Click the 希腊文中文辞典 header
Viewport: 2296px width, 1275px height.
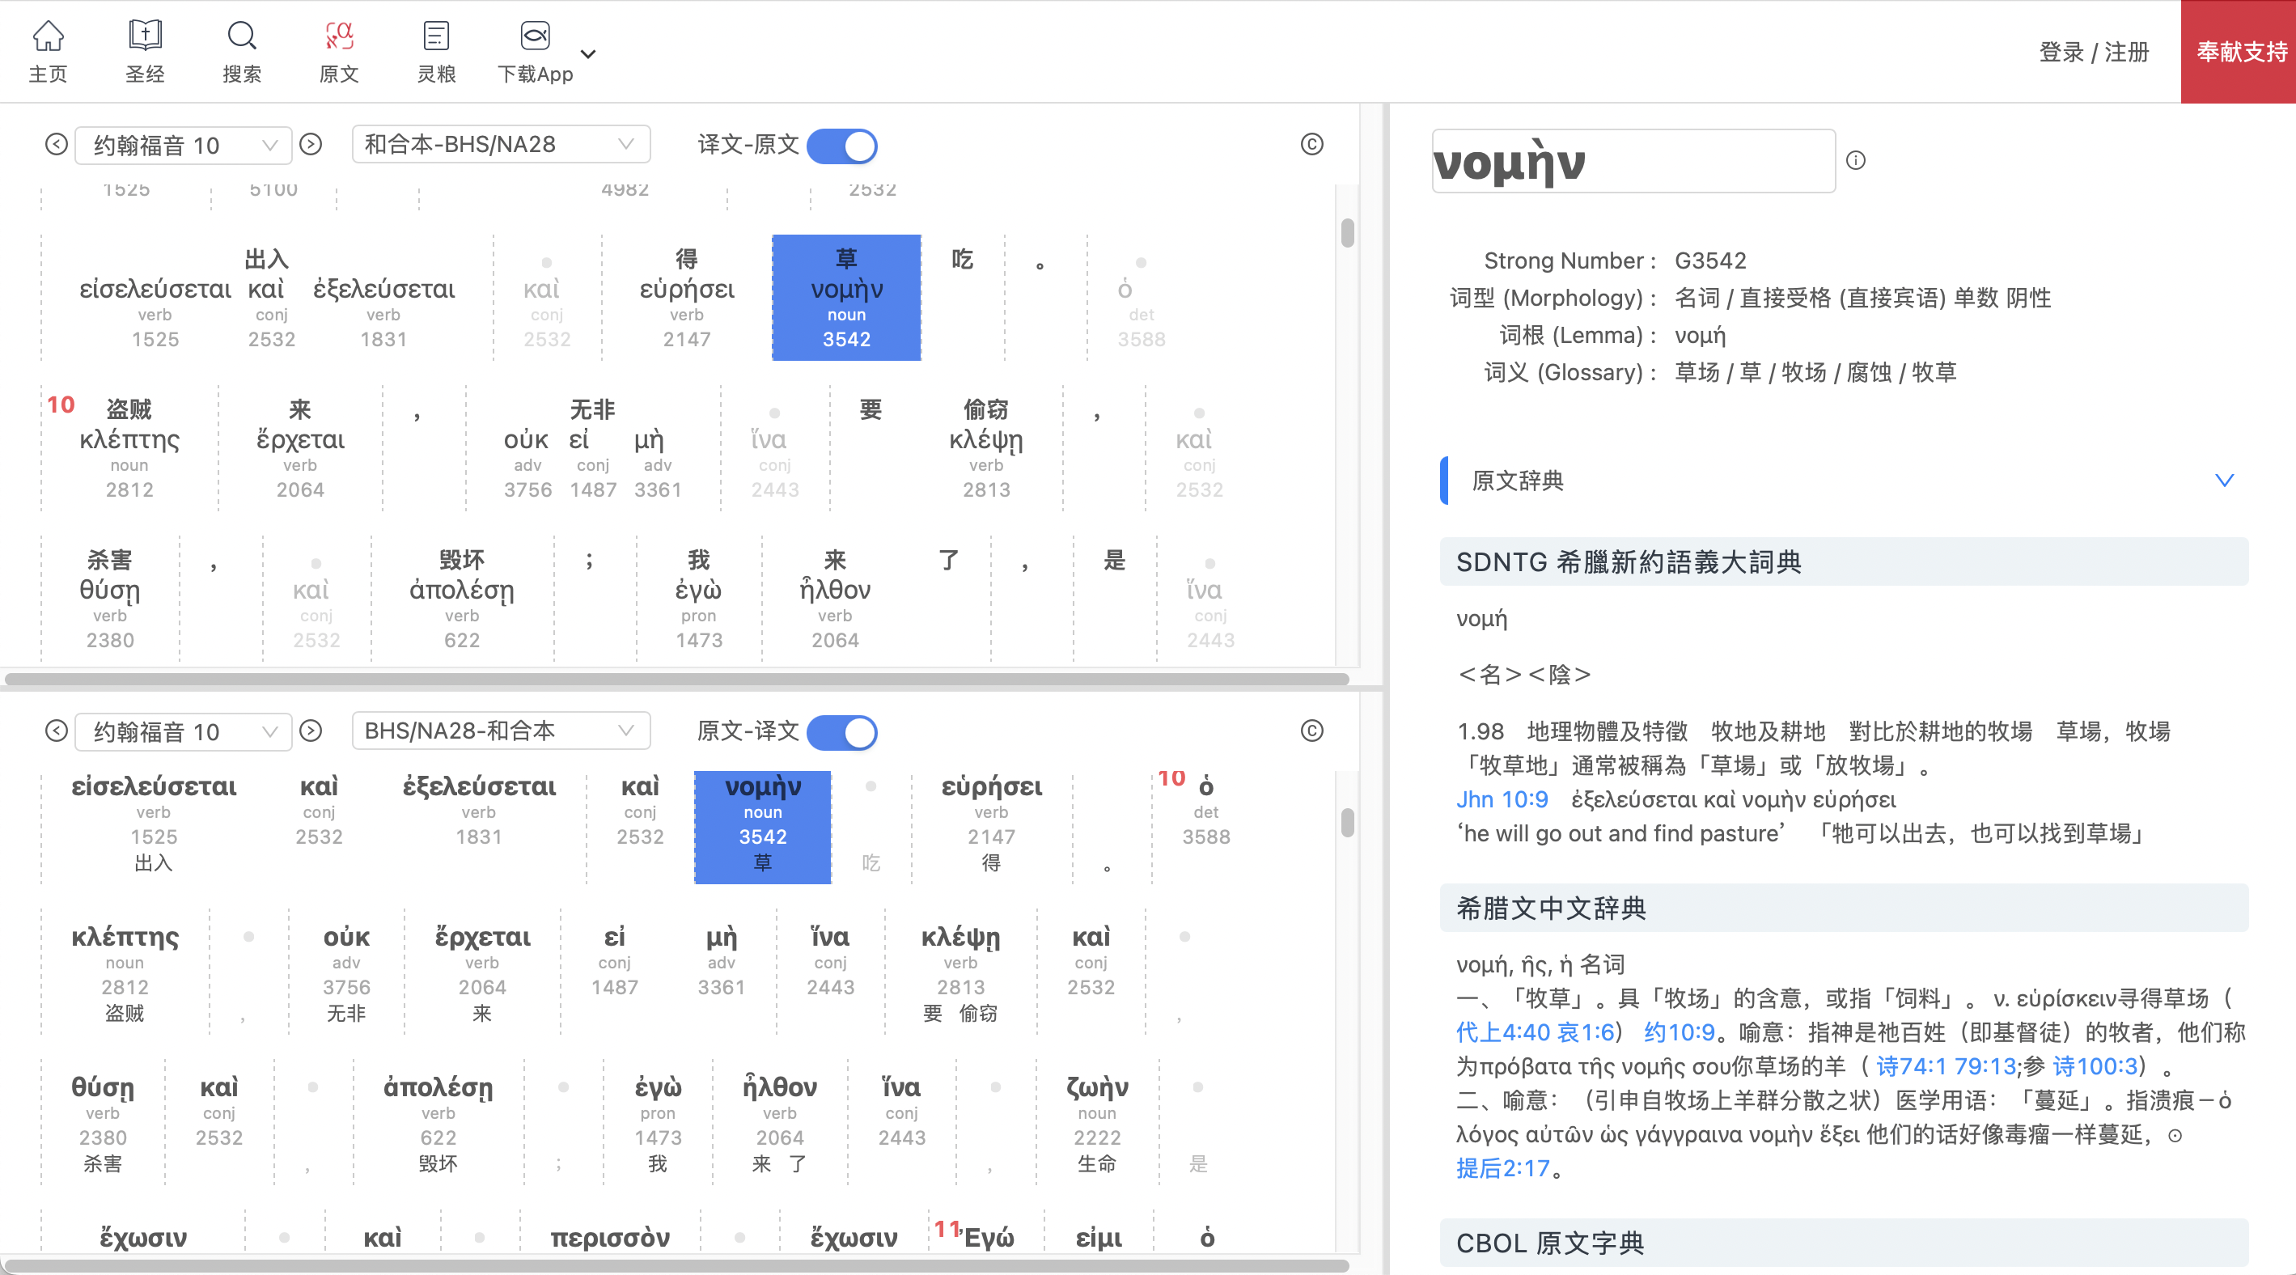point(1844,908)
